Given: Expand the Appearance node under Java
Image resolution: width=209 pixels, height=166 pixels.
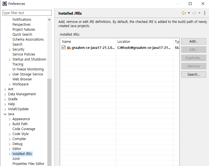Looking at the screenshot, I should [x=10, y=119].
